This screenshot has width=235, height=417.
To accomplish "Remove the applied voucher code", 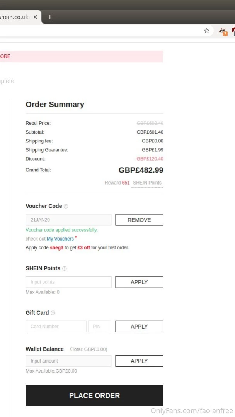I will pyautogui.click(x=139, y=220).
